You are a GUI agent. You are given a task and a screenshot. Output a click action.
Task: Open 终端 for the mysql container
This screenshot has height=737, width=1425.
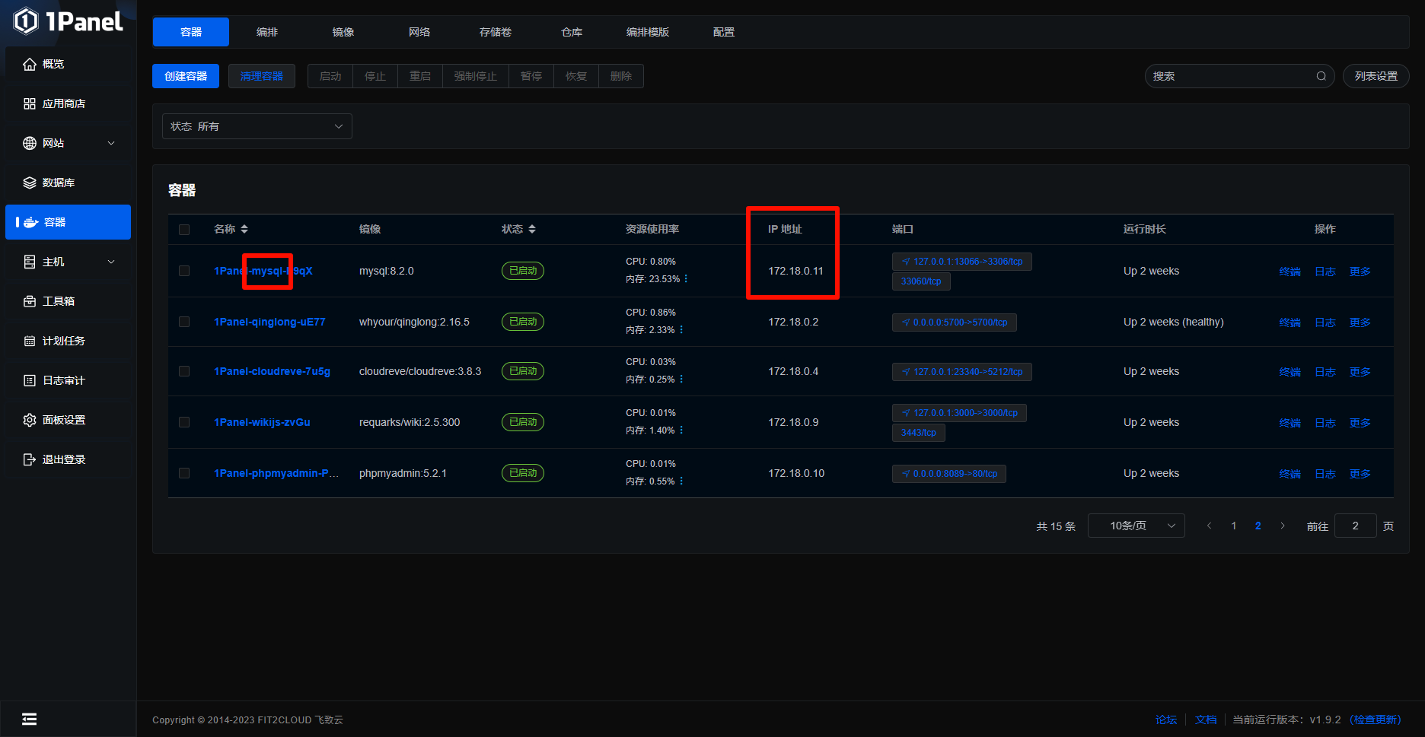click(1290, 272)
